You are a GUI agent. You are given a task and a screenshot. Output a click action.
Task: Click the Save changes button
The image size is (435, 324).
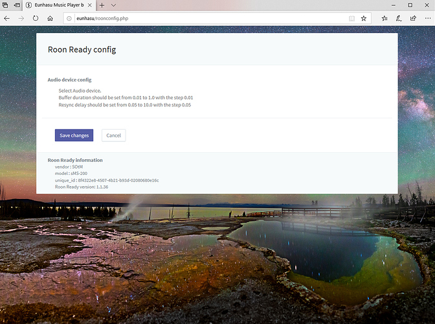(x=74, y=135)
